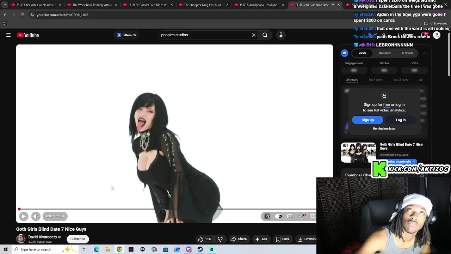Subscribe to David Alvareeezy

pos(78,239)
